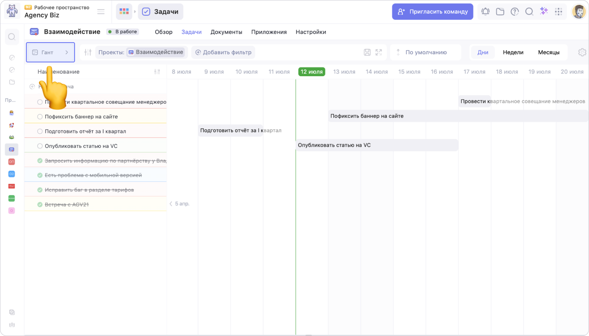Click '12 июля' current date marker
The width and height of the screenshot is (589, 336).
pyautogui.click(x=311, y=72)
